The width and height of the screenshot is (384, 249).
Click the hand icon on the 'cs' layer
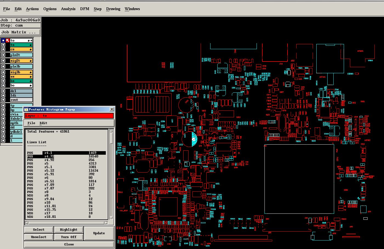(x=31, y=49)
